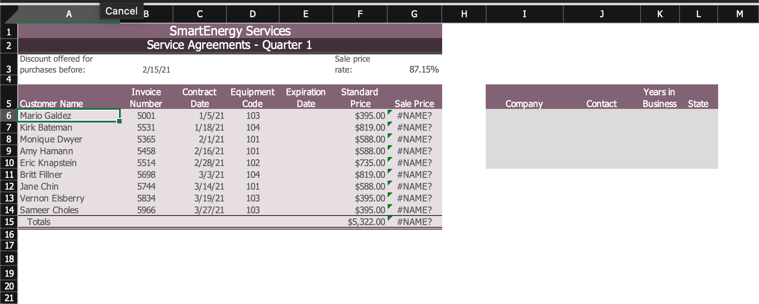Select the $735.00 standard price cell
This screenshot has height=304, width=759.
[x=360, y=163]
